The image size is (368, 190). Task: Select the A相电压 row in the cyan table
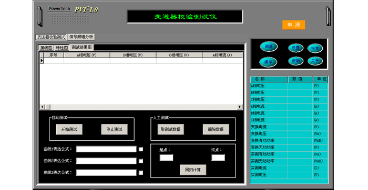(x=289, y=86)
